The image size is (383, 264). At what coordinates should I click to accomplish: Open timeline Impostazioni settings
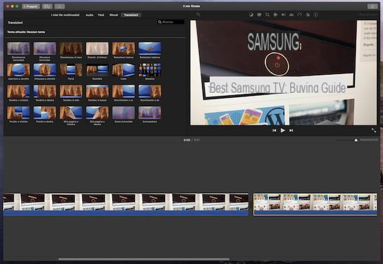coord(369,140)
